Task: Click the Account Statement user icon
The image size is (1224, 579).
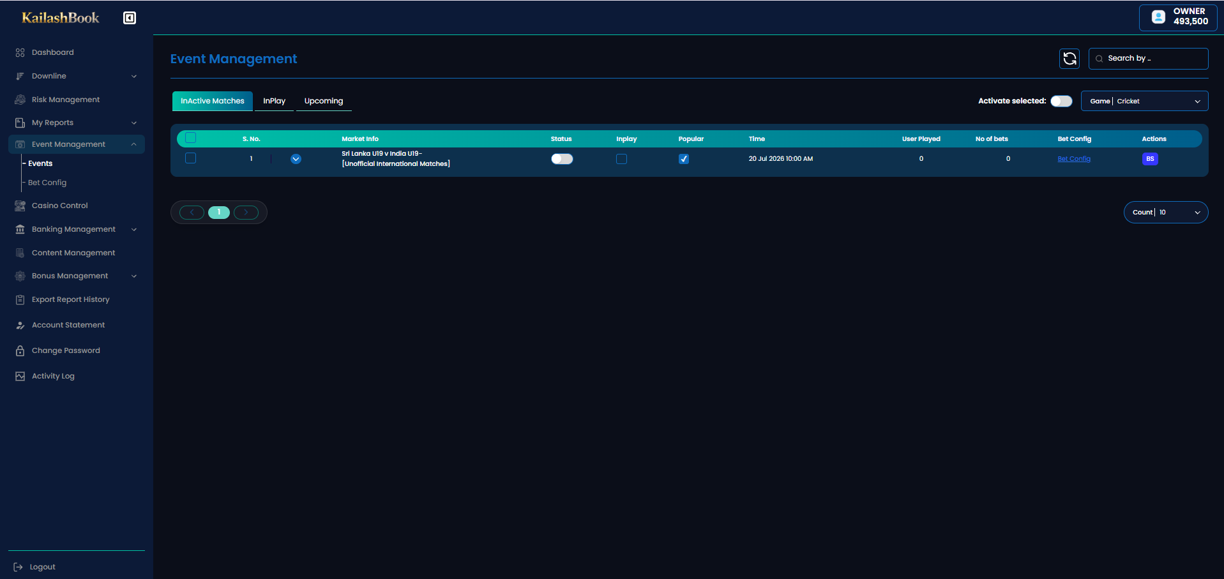Action: [x=20, y=325]
